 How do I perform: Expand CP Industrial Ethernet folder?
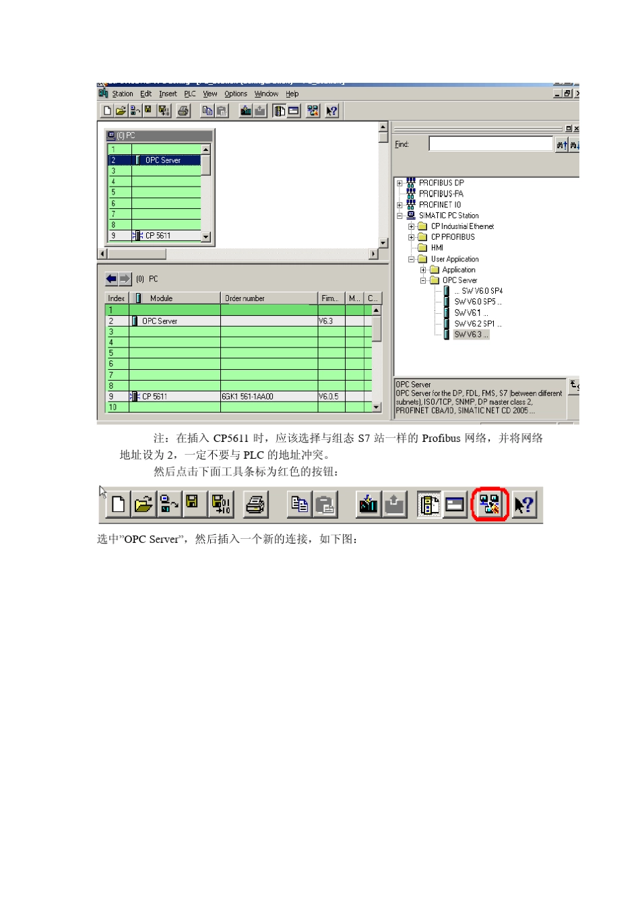(411, 226)
